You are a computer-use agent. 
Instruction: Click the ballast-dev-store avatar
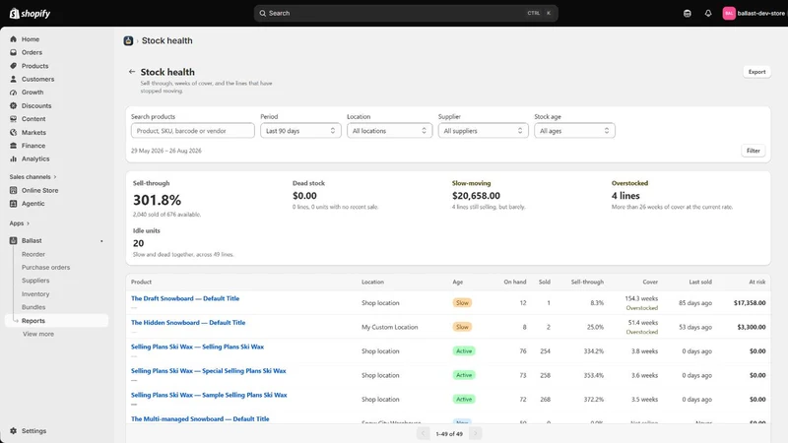tap(729, 14)
